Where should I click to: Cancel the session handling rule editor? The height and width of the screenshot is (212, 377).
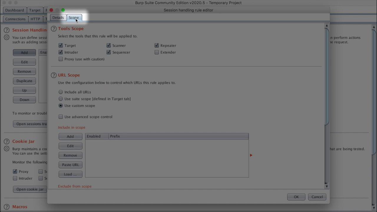tap(317, 197)
